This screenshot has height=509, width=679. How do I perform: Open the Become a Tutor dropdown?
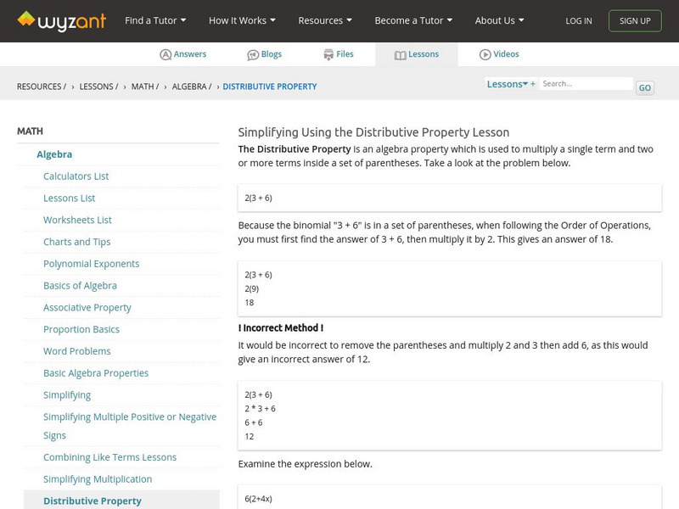[x=413, y=20]
